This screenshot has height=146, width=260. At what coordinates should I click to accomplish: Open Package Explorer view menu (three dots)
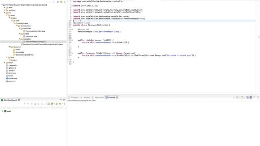[65, 2]
